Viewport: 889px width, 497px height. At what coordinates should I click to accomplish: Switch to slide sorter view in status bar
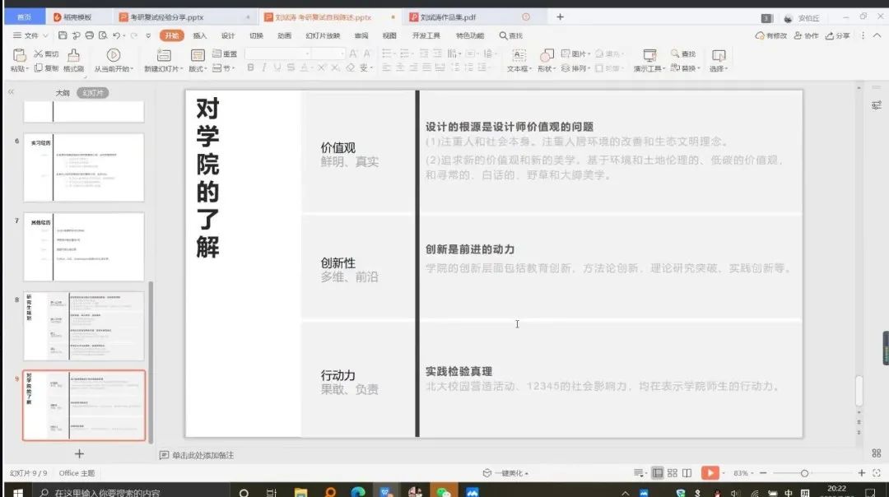(x=673, y=473)
